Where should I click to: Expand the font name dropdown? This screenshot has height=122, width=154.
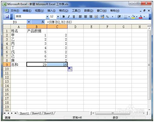[x=47, y=17]
